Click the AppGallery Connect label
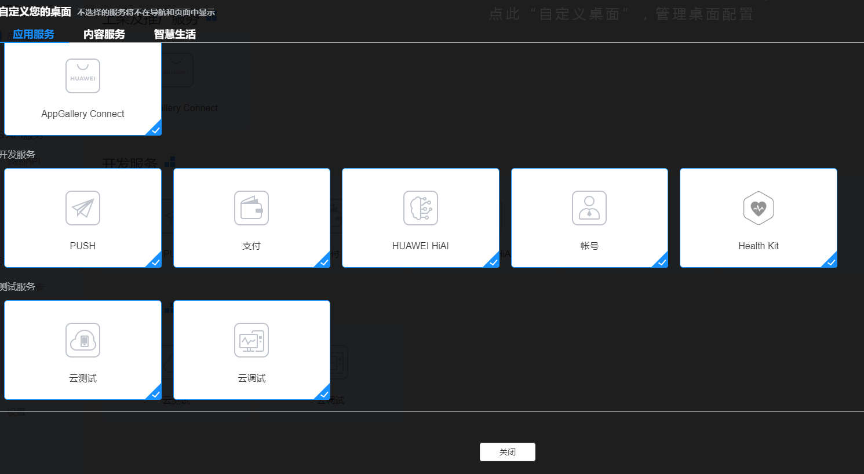Screen dimensions: 864x474 click(x=83, y=114)
